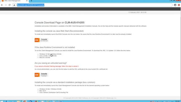Open a new browser tab

(31, 1)
